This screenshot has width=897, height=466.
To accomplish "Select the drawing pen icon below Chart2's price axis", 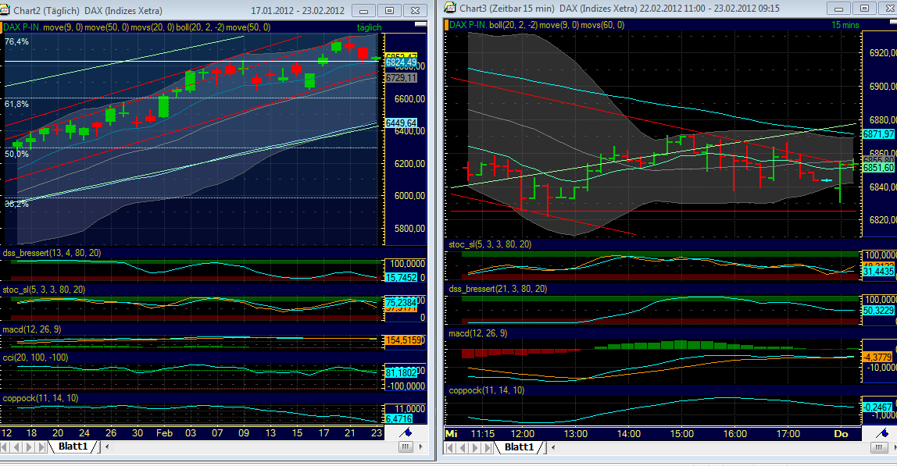I will point(406,432).
